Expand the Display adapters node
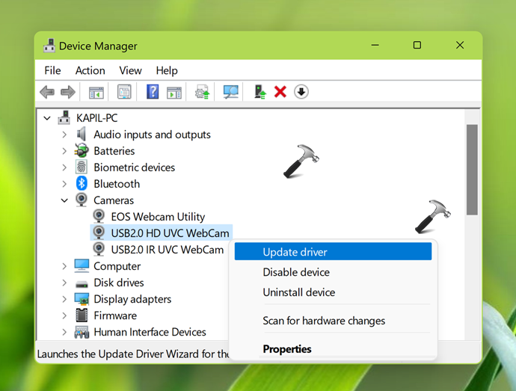This screenshot has width=516, height=391. [64, 299]
